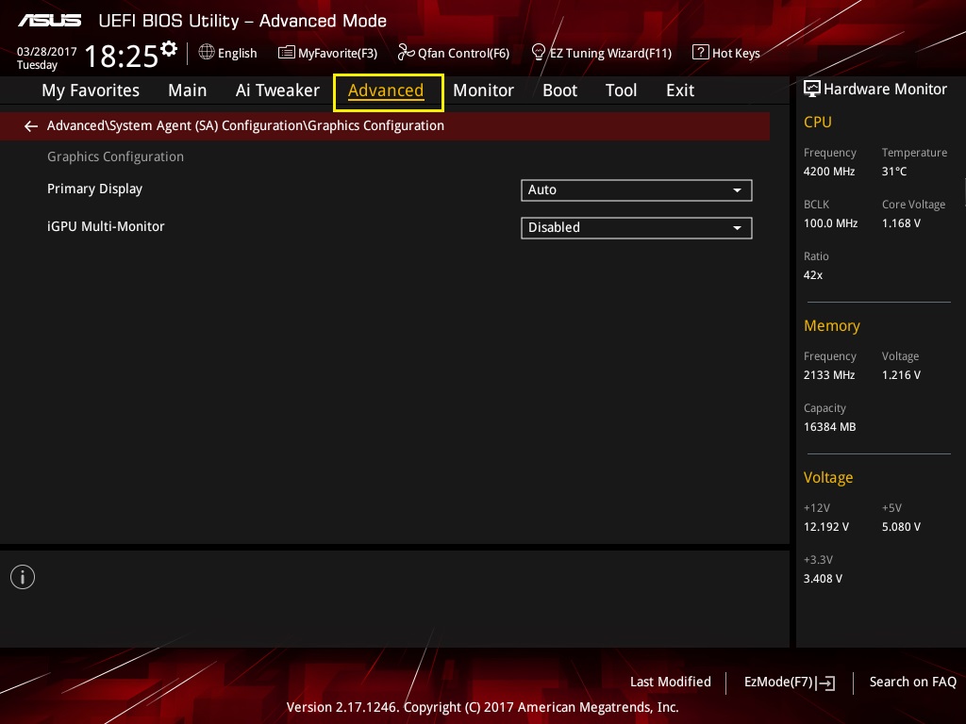Switch to EzMode(F7)
The height and width of the screenshot is (724, 966).
click(x=790, y=683)
